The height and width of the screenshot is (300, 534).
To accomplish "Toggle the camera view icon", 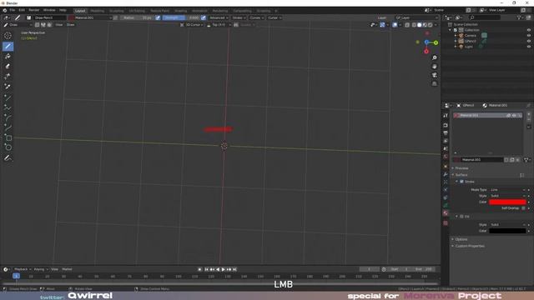I will click(x=434, y=75).
